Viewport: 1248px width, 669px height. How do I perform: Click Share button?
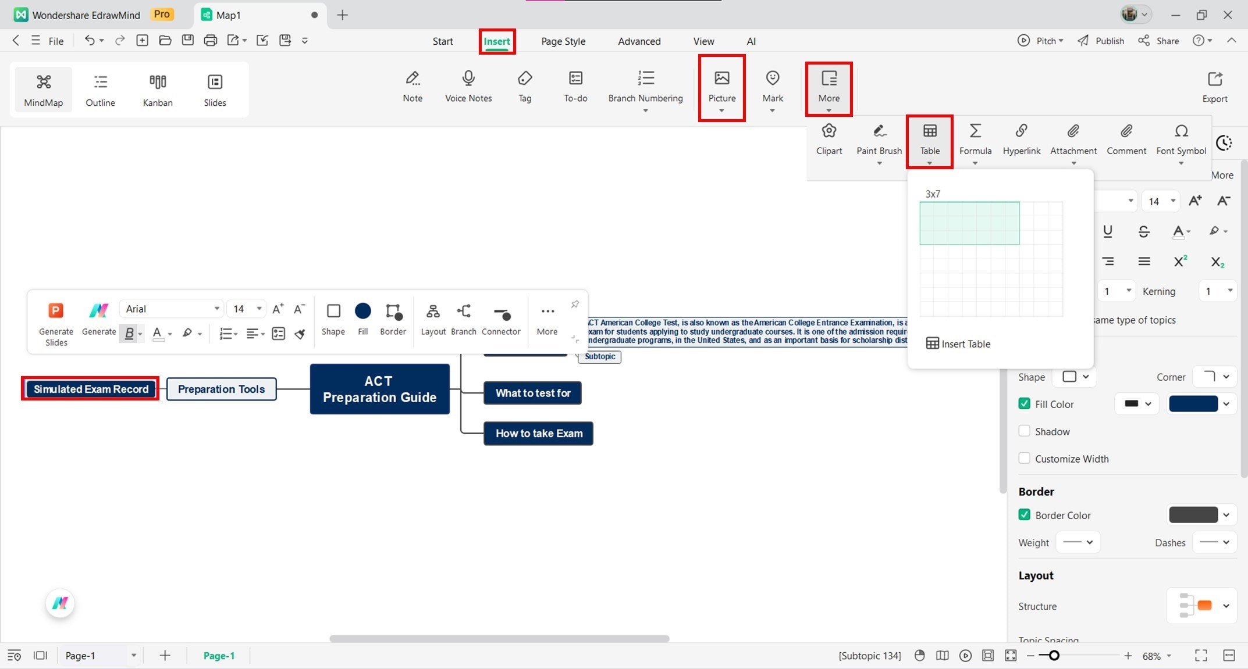tap(1158, 41)
